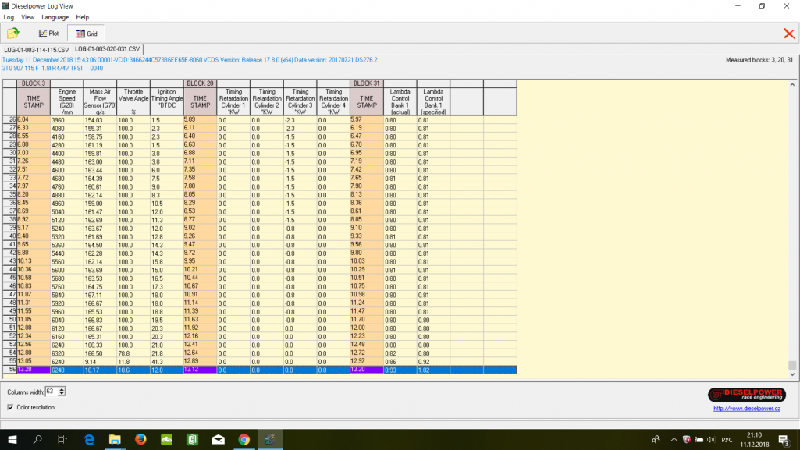This screenshot has width=800, height=450.
Task: Increase Columns width with the up arrow
Action: click(x=62, y=388)
